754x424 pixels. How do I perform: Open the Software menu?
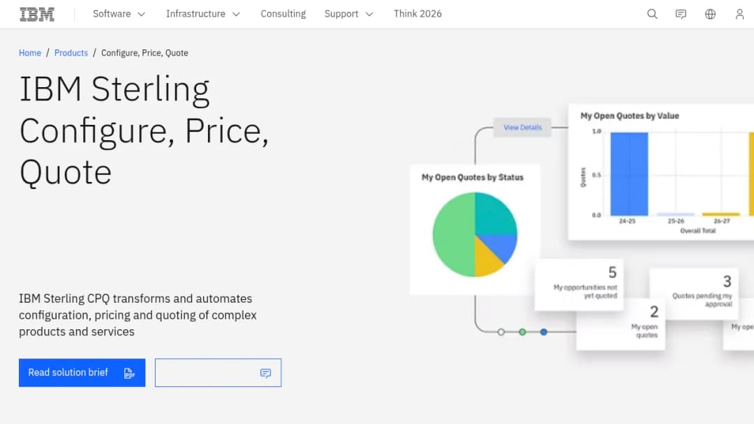(119, 14)
